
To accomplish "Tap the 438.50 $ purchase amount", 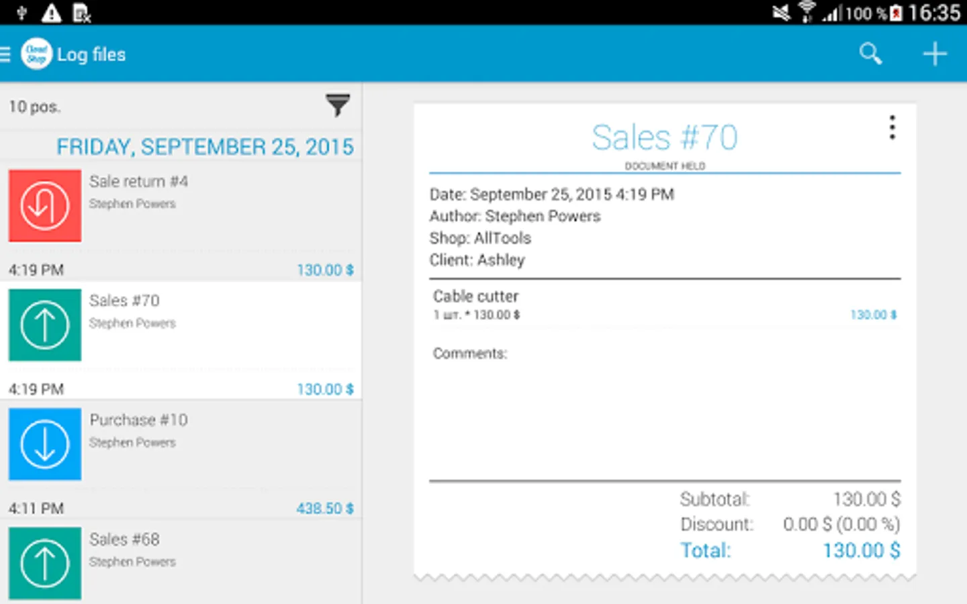I will (x=325, y=509).
